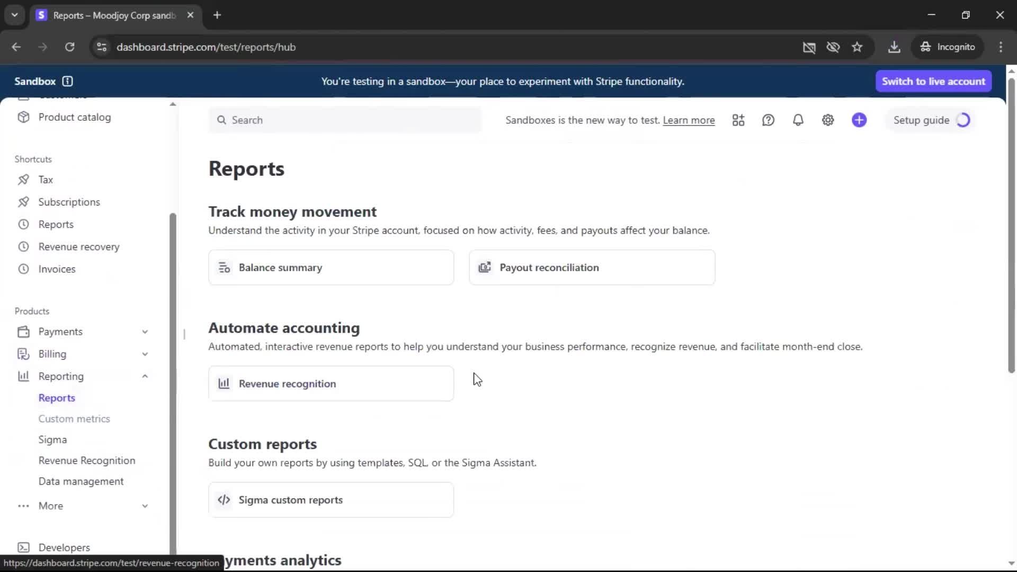Viewport: 1017px width, 572px height.
Task: Click Switch to live account button
Action: 933,81
